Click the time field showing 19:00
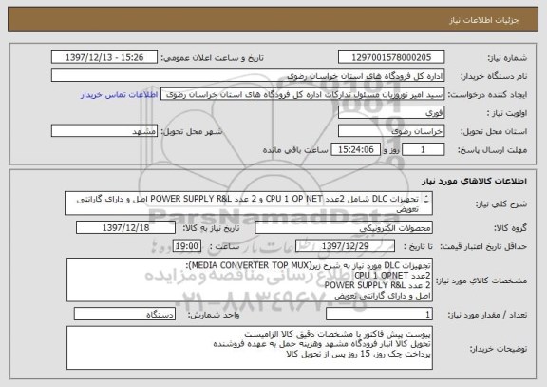The height and width of the screenshot is (387, 547). pyautogui.click(x=187, y=246)
